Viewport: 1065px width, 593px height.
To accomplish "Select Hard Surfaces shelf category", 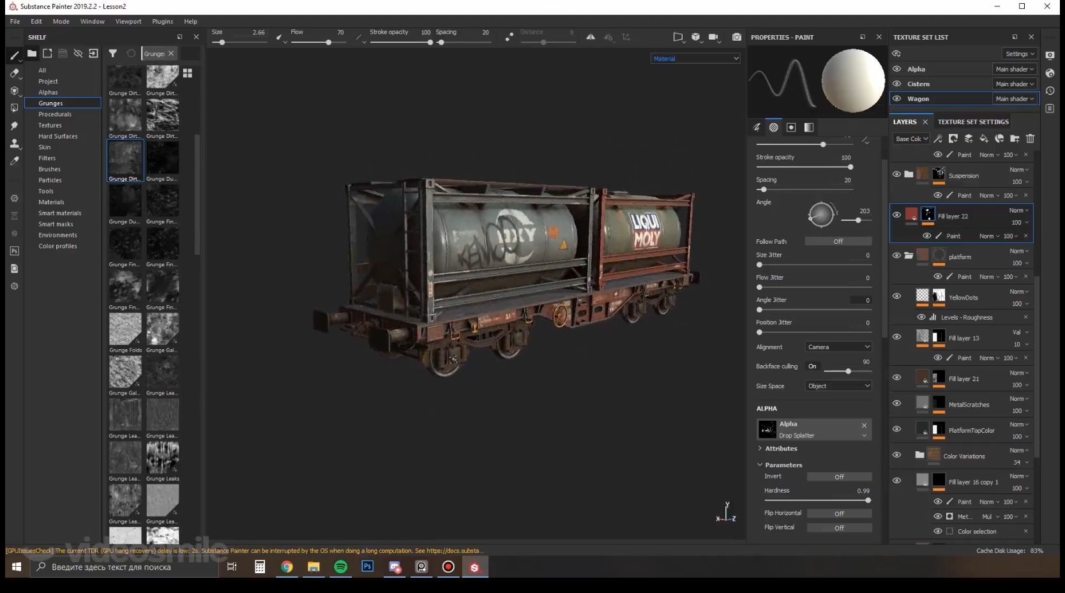I will (58, 137).
